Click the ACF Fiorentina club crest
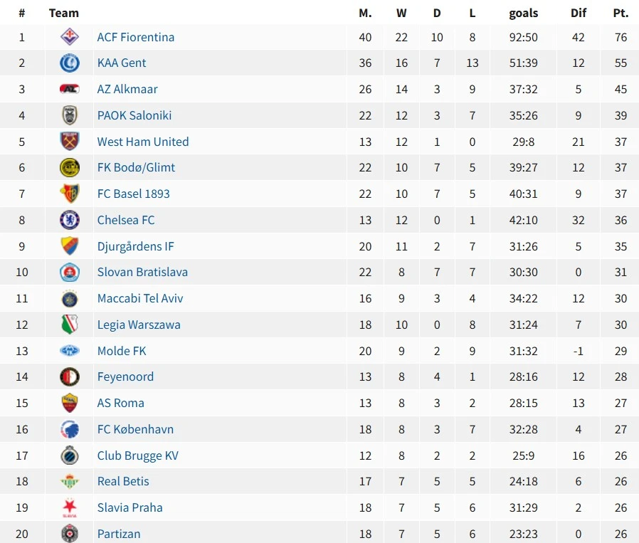This screenshot has width=639, height=543. click(x=70, y=37)
